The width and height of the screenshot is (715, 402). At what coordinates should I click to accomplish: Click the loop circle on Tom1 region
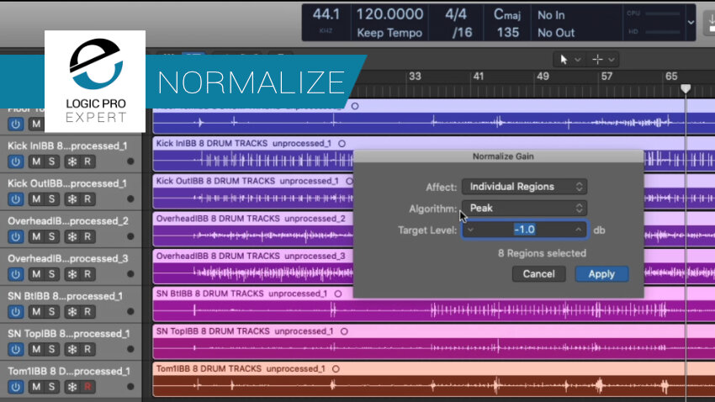[336, 368]
